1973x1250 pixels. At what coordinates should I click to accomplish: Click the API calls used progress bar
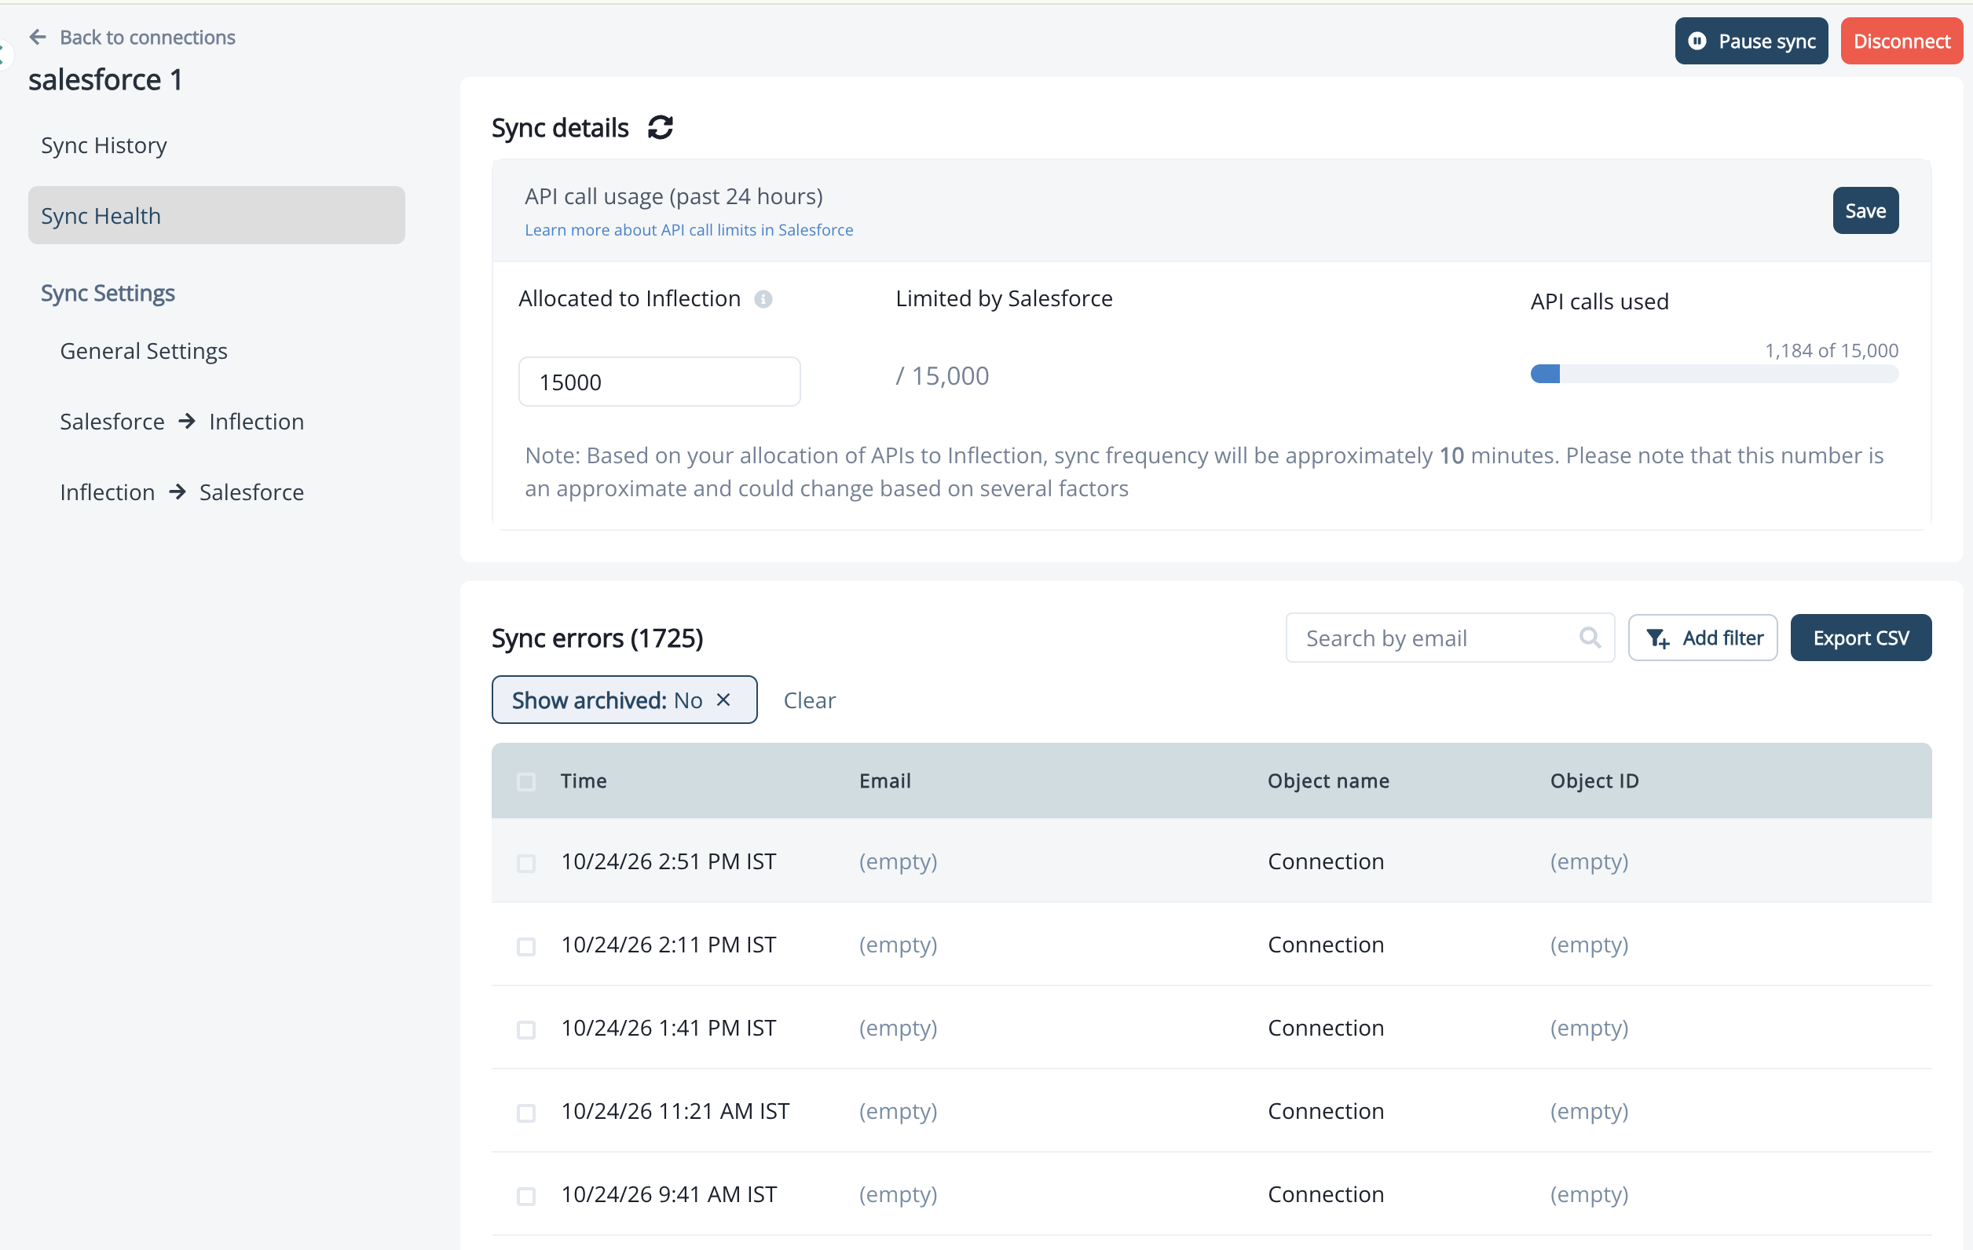[x=1714, y=374]
